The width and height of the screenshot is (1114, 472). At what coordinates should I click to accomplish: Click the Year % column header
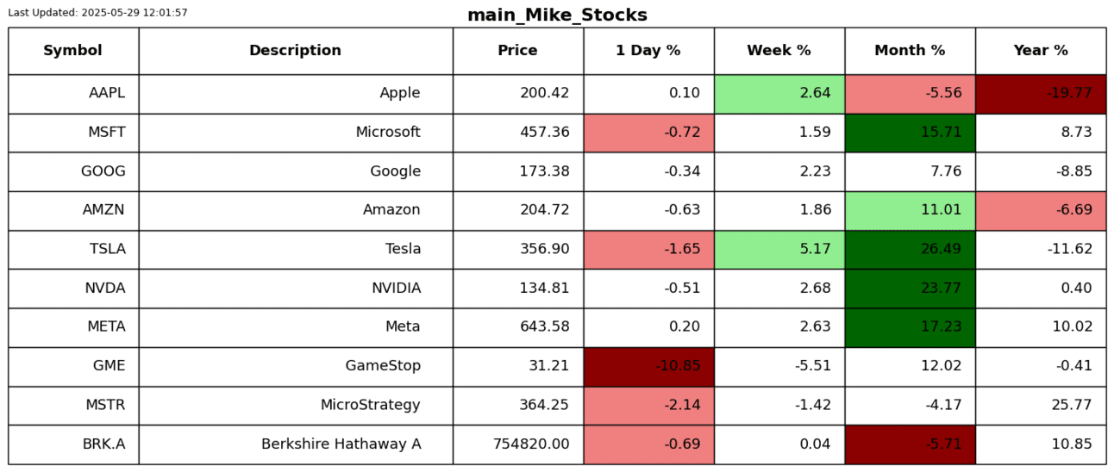[1041, 51]
